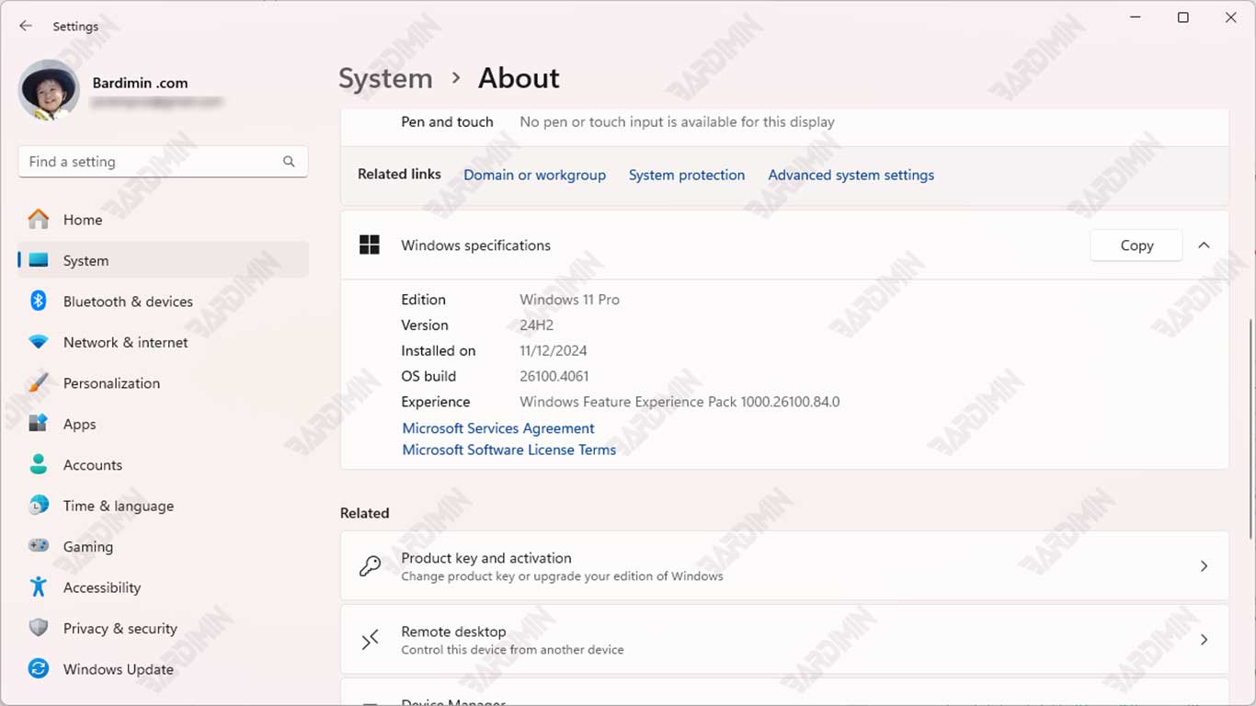Open Product key and activation chevron
The height and width of the screenshot is (706, 1256).
click(1204, 566)
